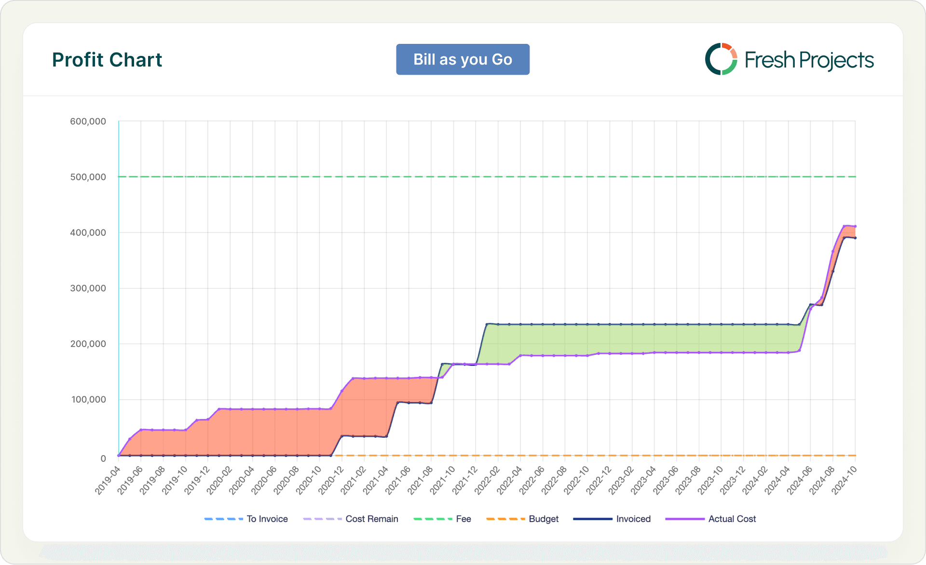
Task: Hide the Fee series via legend
Action: 463,519
